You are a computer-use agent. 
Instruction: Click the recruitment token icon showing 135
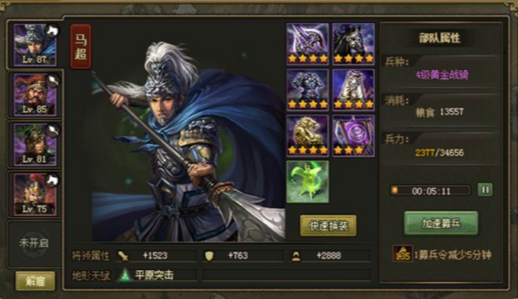click(402, 253)
